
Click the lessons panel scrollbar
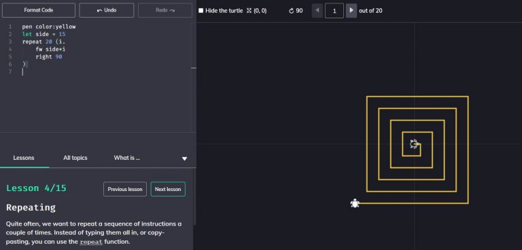tap(195, 197)
